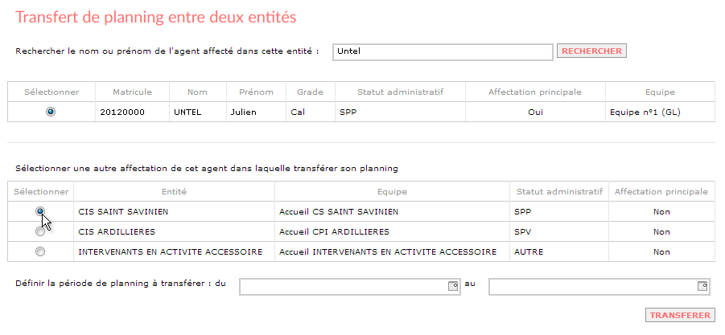Click the CIS ARDILLIERES entity text
The height and width of the screenshot is (335, 725).
[117, 231]
